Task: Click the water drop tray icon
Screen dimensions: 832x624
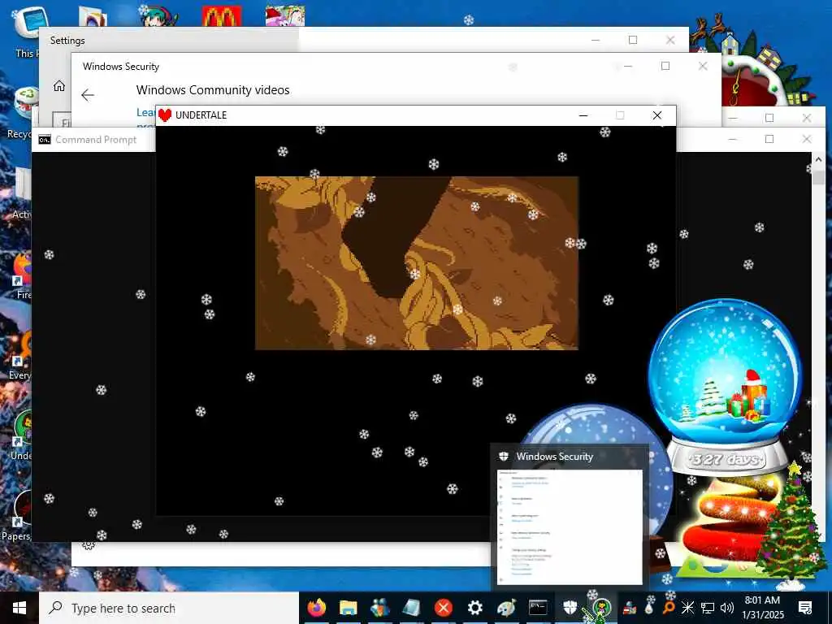Action: (649, 608)
